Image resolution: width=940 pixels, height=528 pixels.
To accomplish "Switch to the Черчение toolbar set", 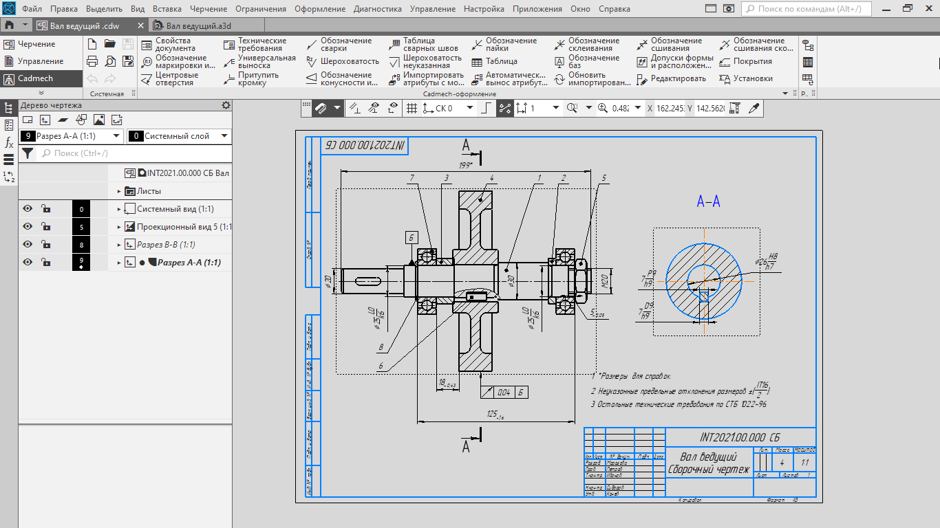I will [36, 44].
